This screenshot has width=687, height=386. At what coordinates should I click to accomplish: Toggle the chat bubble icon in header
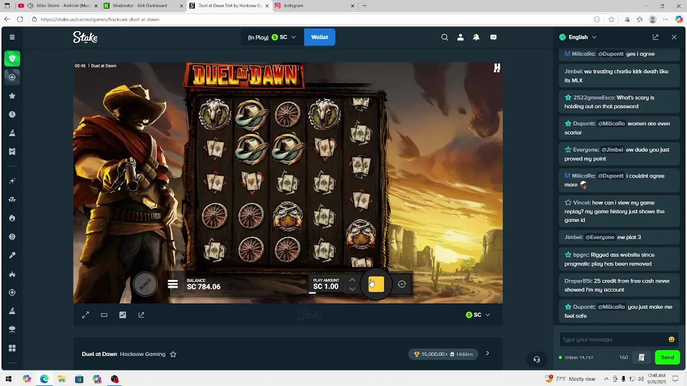click(493, 37)
